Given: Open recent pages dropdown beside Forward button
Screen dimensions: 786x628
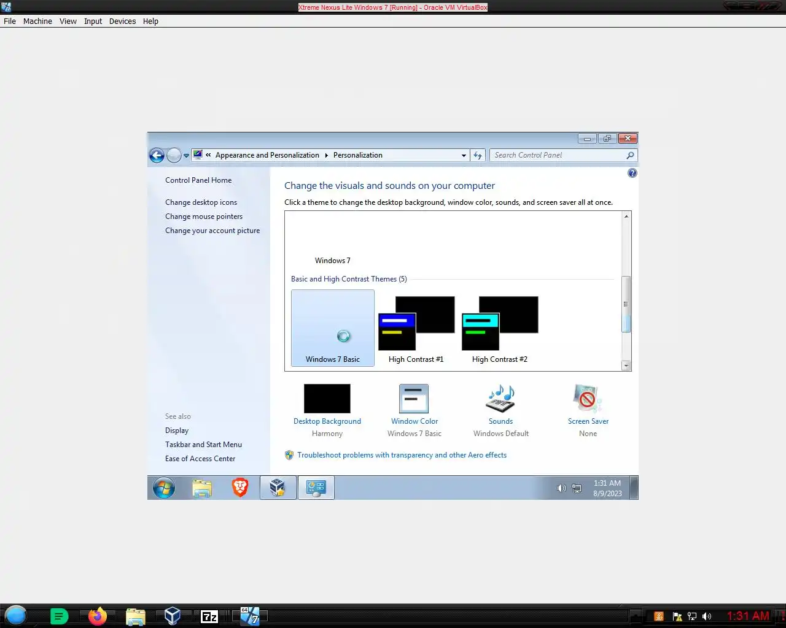Looking at the screenshot, I should coord(186,156).
